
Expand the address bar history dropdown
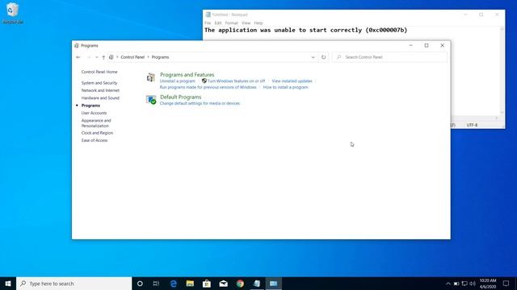pos(313,57)
